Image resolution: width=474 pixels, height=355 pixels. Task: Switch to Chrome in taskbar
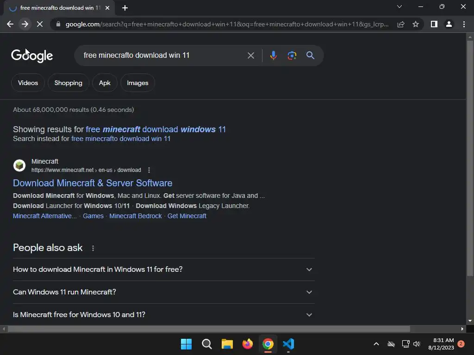(268, 344)
